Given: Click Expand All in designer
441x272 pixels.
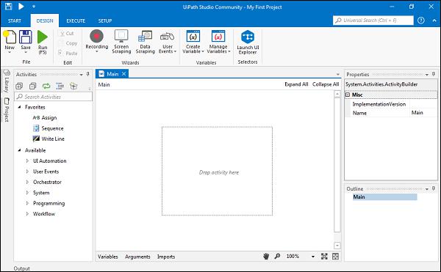Looking at the screenshot, I should coord(296,84).
